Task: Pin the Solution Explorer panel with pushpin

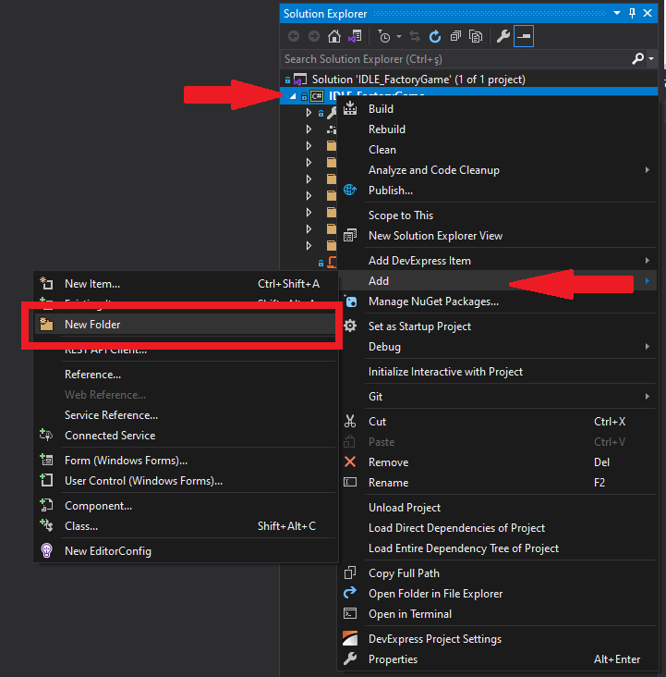Action: click(633, 13)
